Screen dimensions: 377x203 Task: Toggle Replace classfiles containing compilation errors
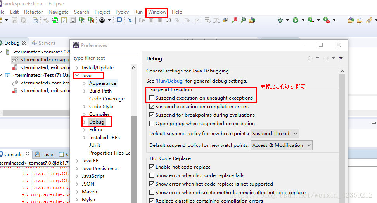(152, 201)
